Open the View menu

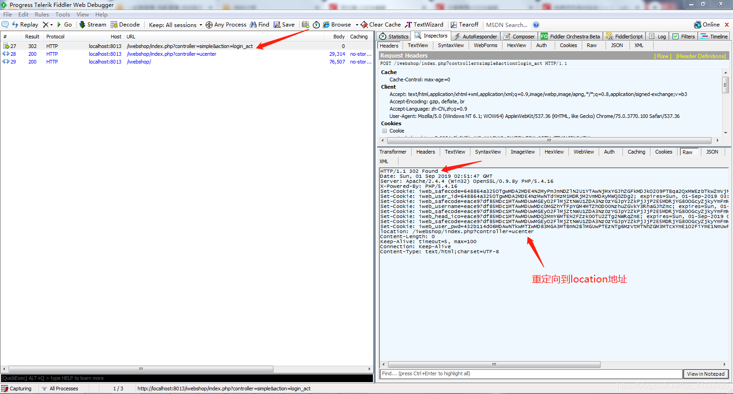(82, 15)
